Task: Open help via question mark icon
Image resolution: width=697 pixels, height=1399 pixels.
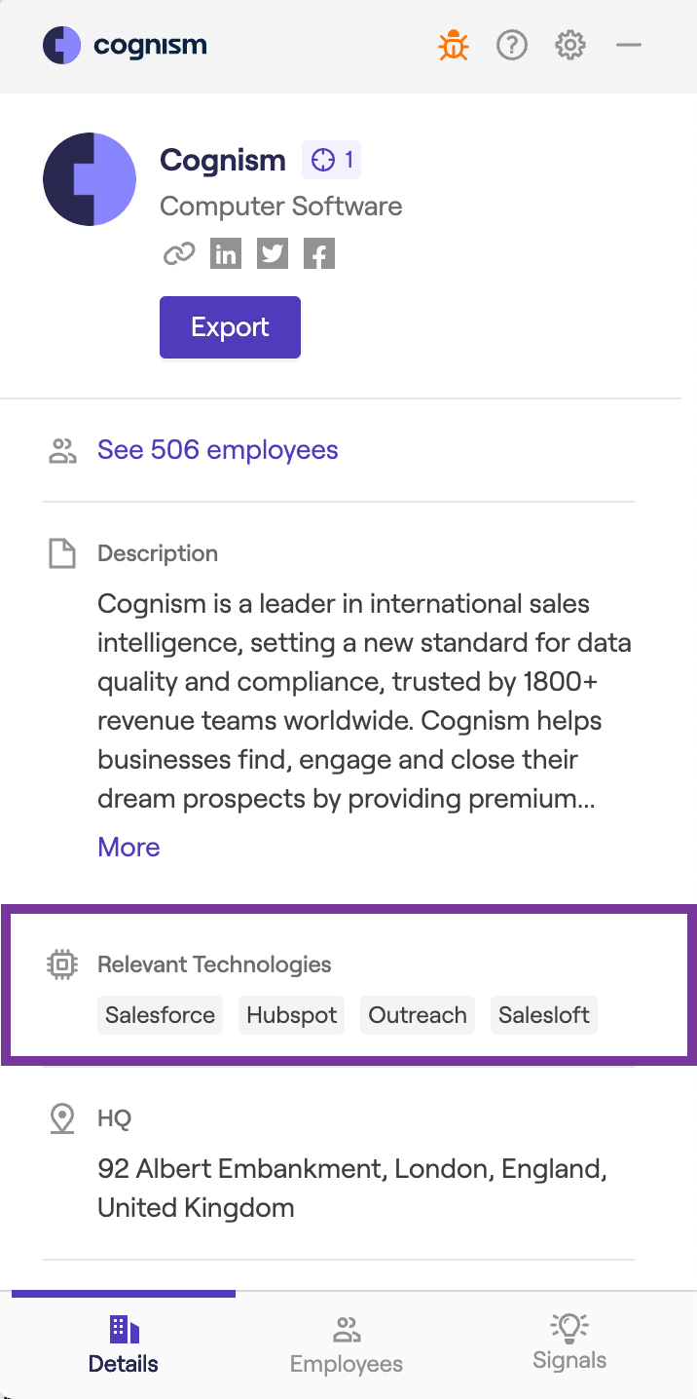Action: click(512, 45)
